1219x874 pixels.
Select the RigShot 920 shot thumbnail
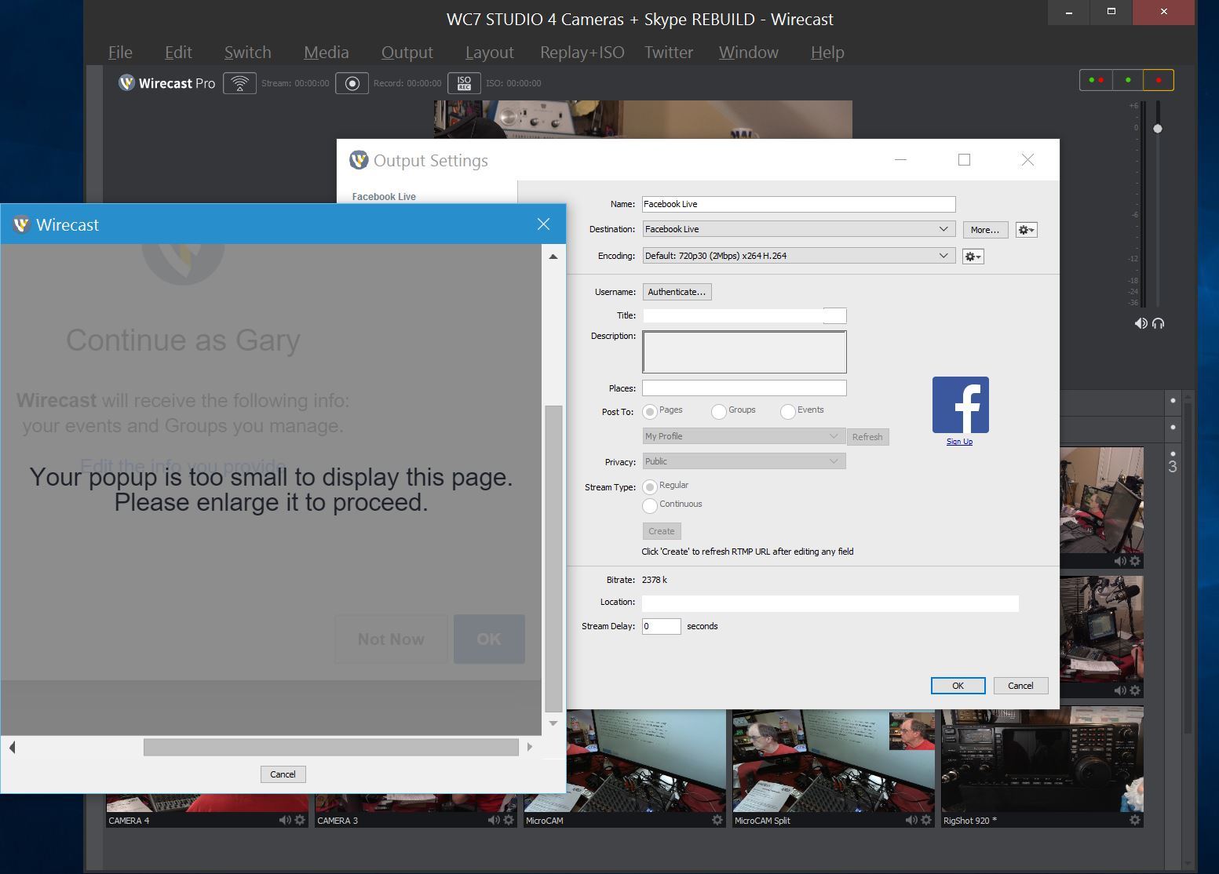(1042, 759)
